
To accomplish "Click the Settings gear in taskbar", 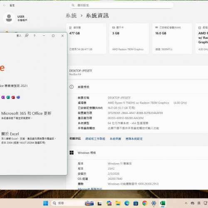I will (154, 203).
